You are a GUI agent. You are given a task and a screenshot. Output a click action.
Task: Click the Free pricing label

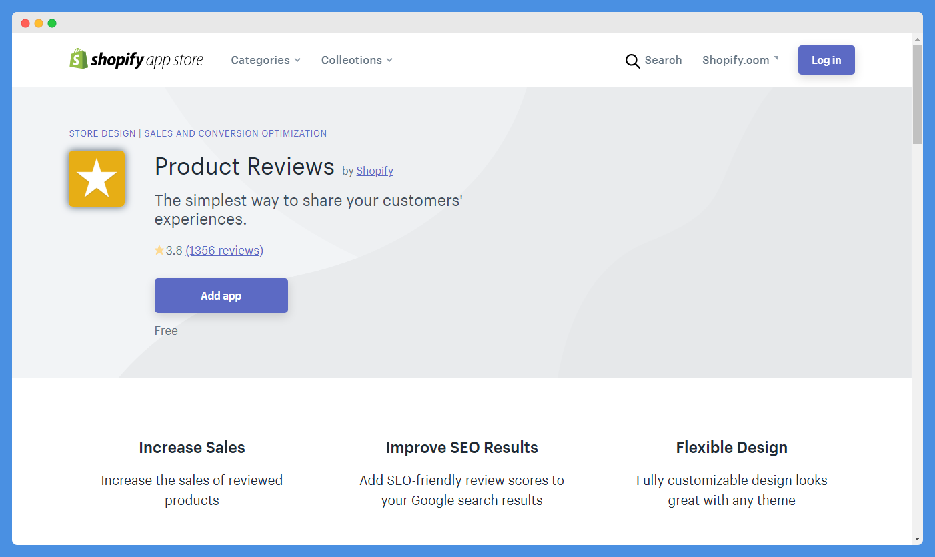166,331
